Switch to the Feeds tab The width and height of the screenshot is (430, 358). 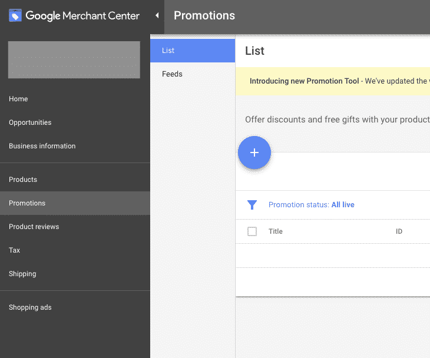pyautogui.click(x=193, y=74)
